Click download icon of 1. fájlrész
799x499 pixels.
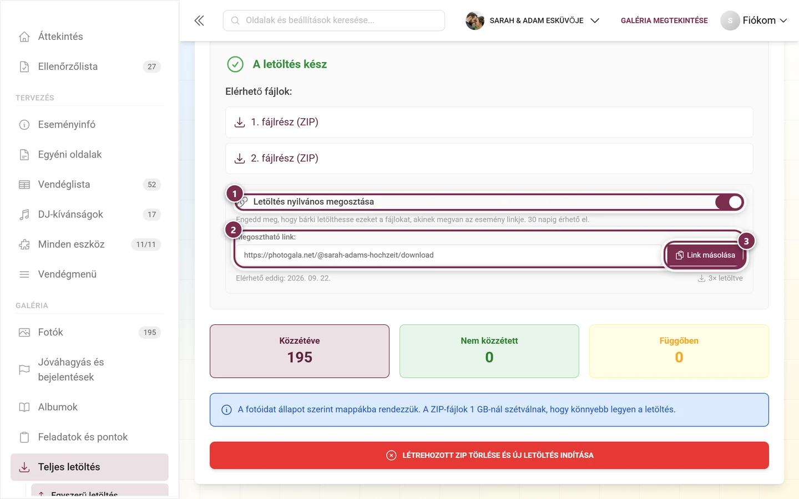(x=240, y=123)
